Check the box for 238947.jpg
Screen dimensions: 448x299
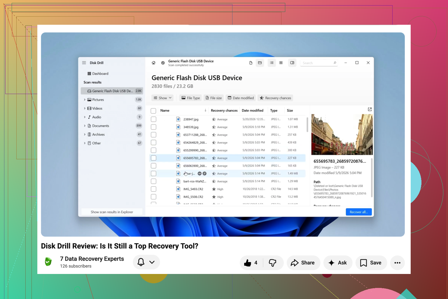(x=153, y=119)
